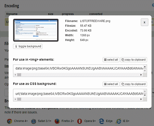Screen dimensions: 154x126
Task: Click the Chrome browser icon
Action: tap(10, 121)
